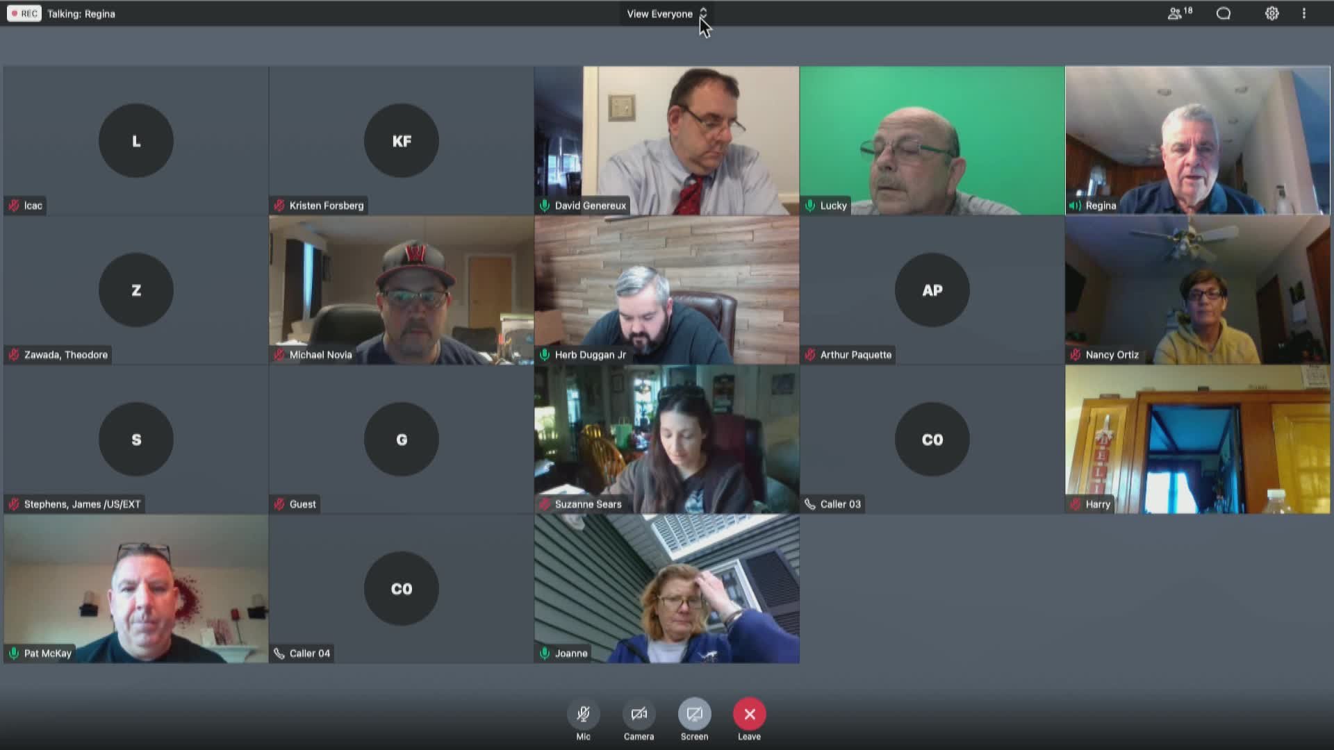Click phone icon beside Caller 04
1334x750 pixels.
[x=279, y=653]
